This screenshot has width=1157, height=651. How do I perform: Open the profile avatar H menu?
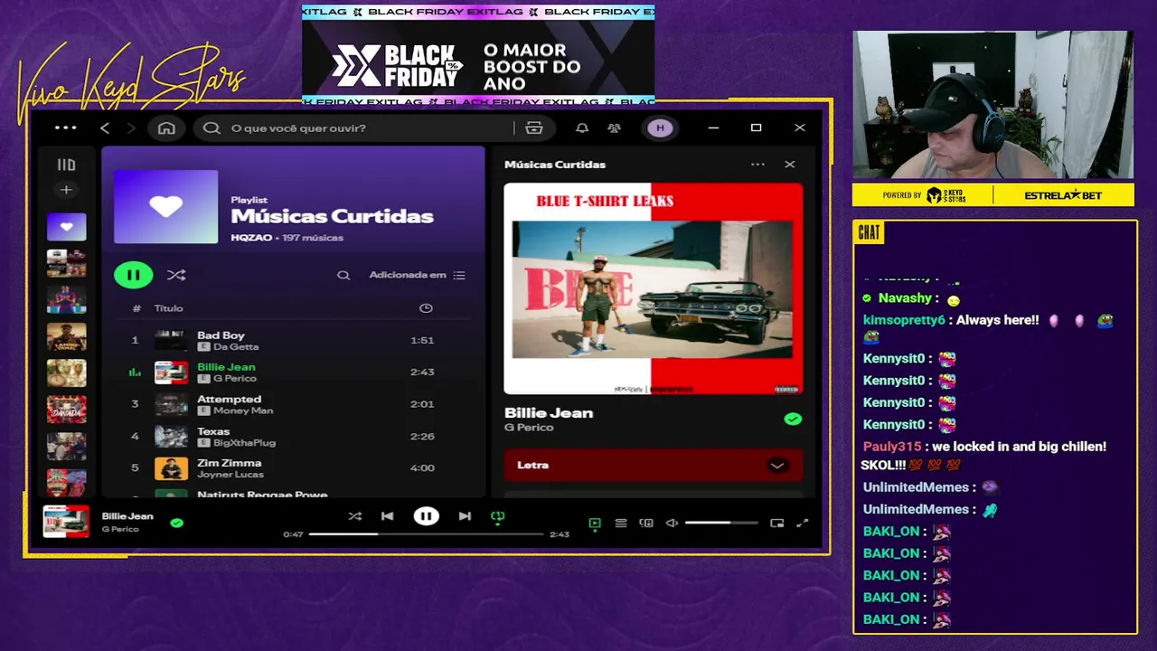(x=660, y=127)
